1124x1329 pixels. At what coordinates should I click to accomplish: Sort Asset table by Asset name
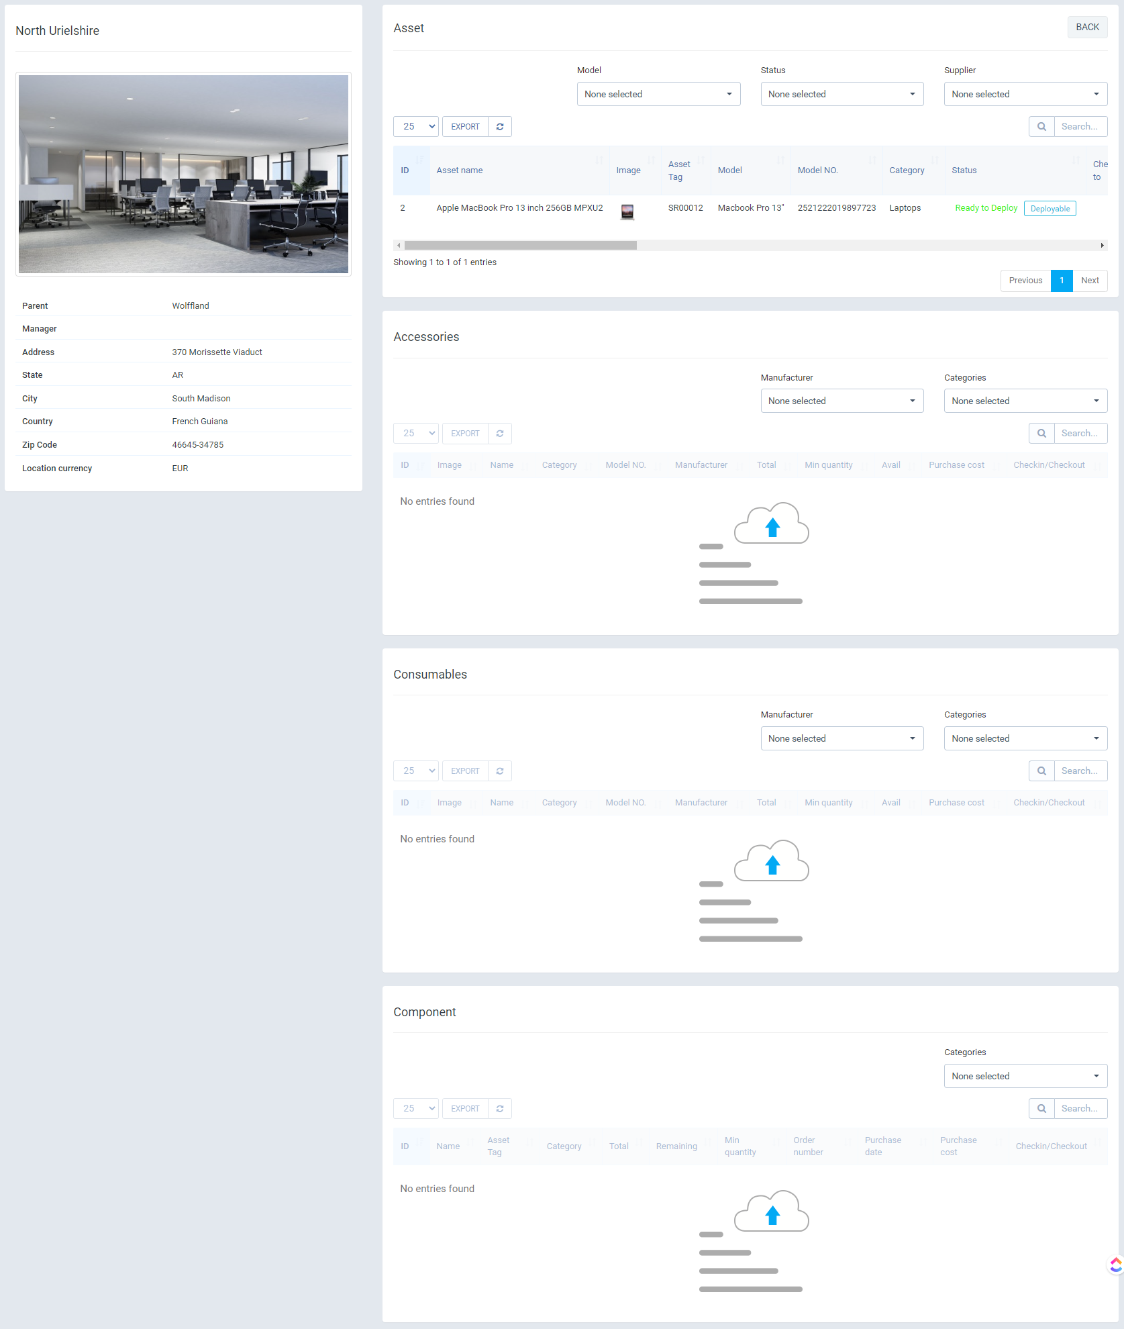tap(519, 170)
